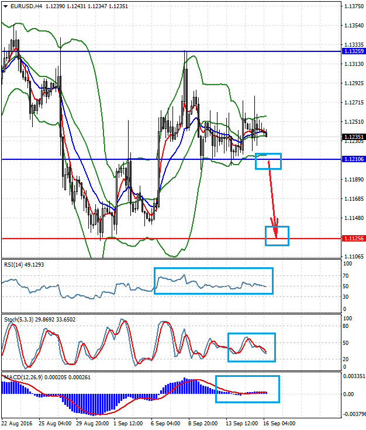Open the RSI(14) indicator label

16,264
